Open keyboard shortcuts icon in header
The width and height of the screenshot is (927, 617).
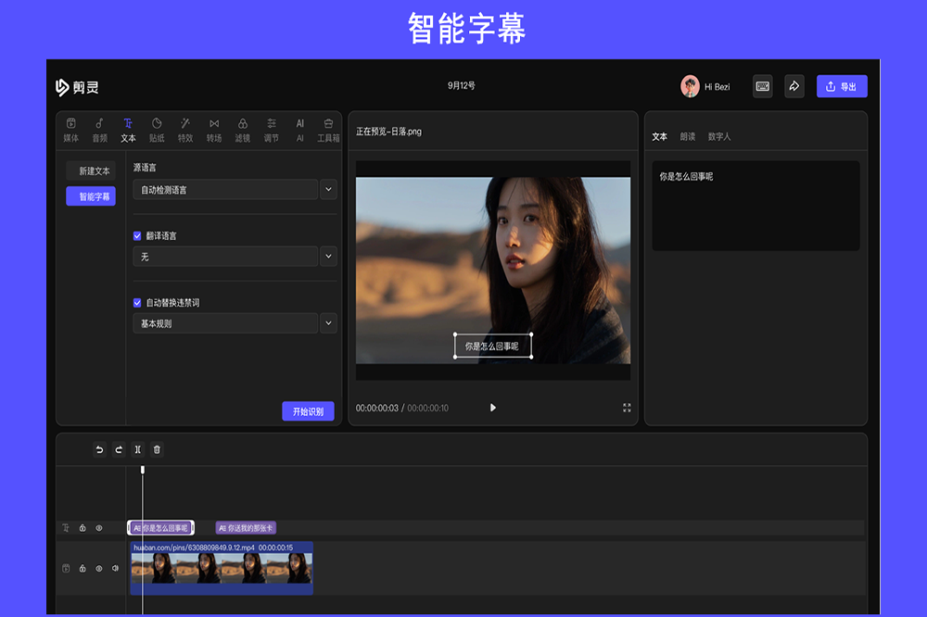762,86
